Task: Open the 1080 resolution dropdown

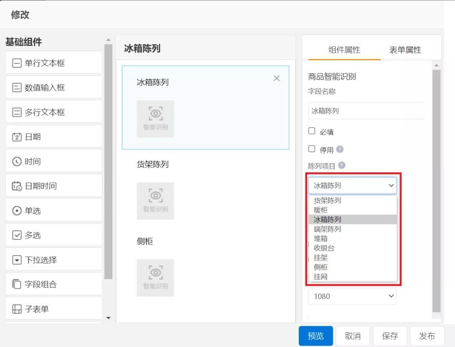Action: click(x=352, y=296)
